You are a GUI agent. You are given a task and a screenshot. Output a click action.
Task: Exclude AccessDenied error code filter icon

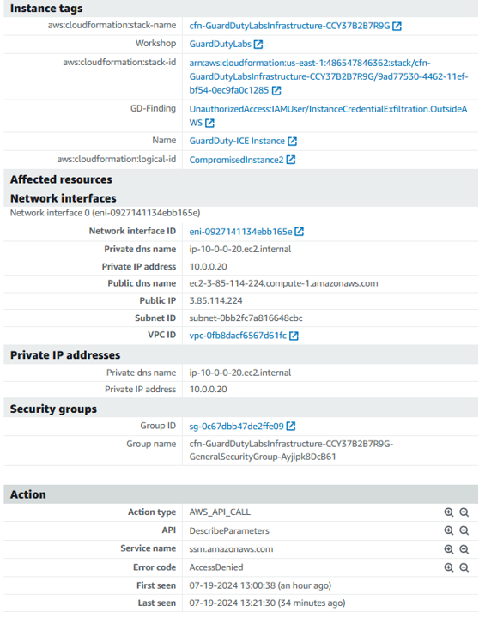pos(464,567)
